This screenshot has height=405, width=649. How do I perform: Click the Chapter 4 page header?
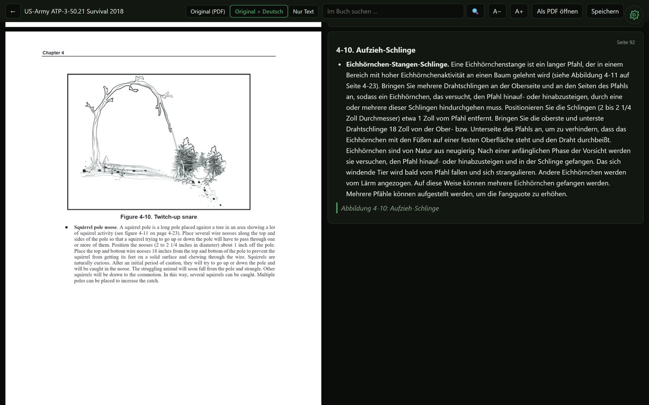(53, 53)
